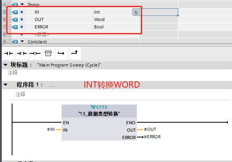232x162 pixels.
Task: Select the EN pin of FC113
Action: point(66,123)
